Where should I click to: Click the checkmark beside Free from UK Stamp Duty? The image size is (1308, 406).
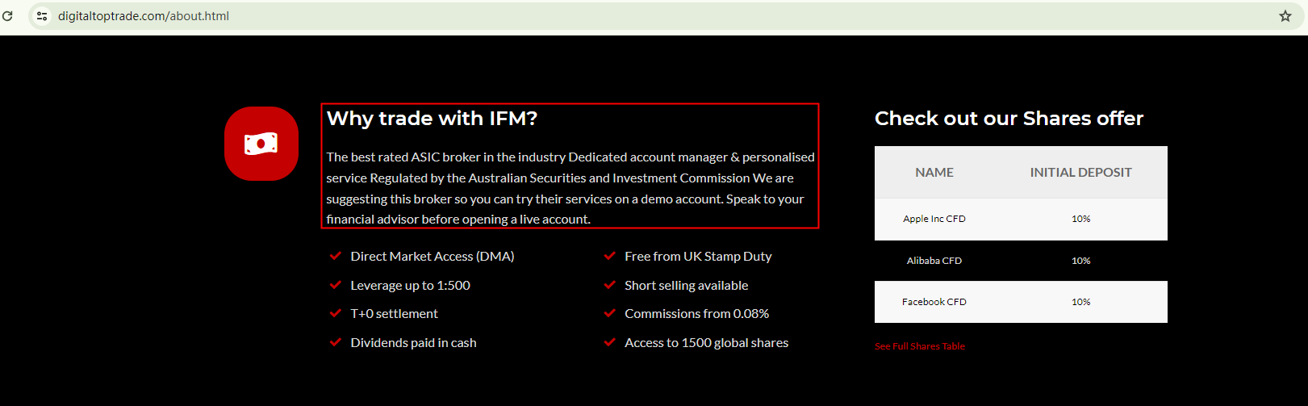click(610, 256)
